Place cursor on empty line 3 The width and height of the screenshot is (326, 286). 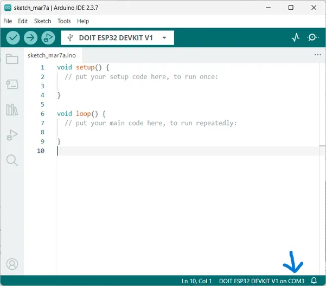(187, 86)
